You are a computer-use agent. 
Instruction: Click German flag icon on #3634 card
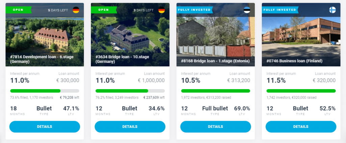click(x=162, y=10)
